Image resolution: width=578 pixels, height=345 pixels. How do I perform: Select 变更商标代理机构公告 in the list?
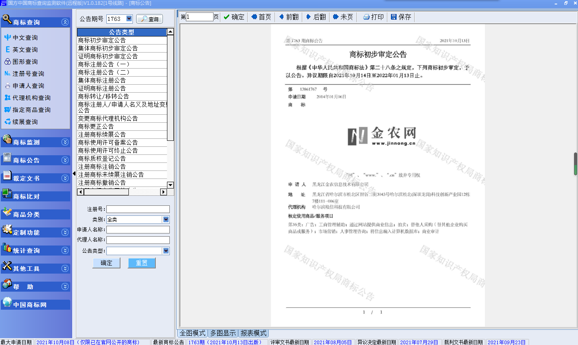point(122,118)
